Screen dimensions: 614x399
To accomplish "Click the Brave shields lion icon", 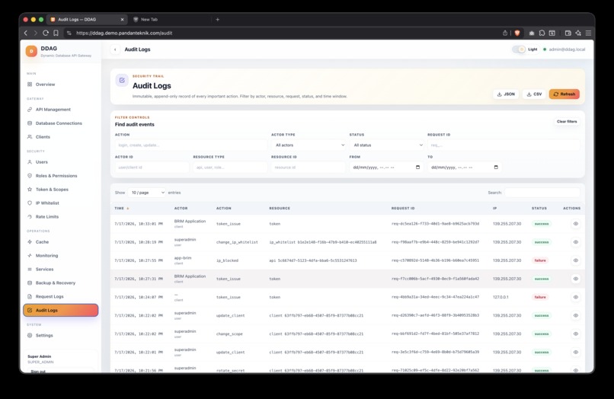I will click(x=517, y=34).
